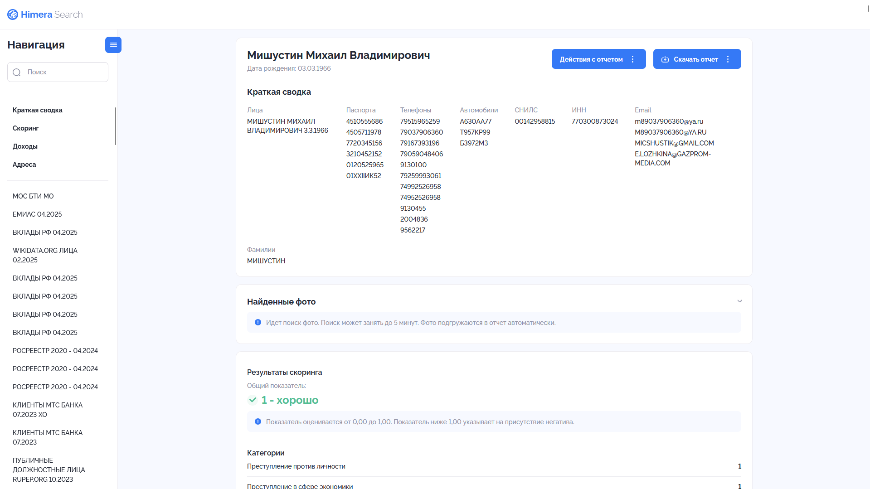
Task: Click the info icon in the photo search notice
Action: pos(258,322)
